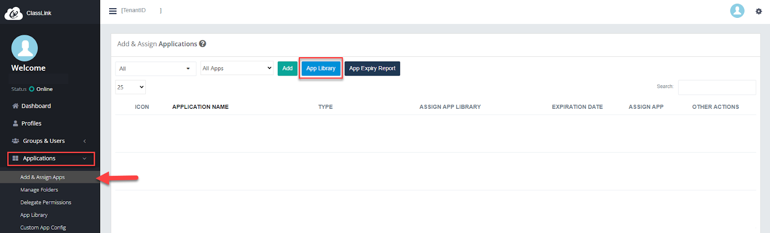Click the Dashboard home icon
Screen dimensions: 770x233
[x=15, y=106]
